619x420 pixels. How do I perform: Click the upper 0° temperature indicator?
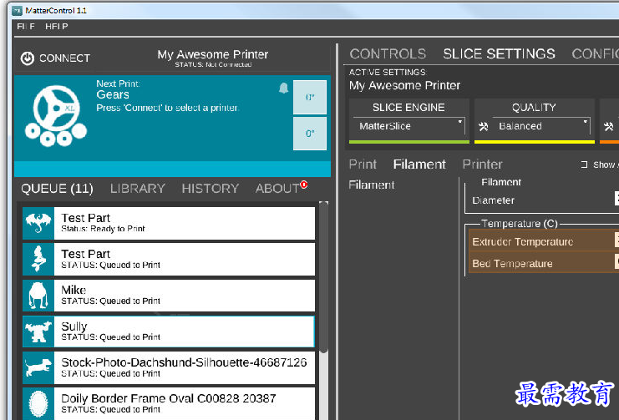[x=310, y=97]
